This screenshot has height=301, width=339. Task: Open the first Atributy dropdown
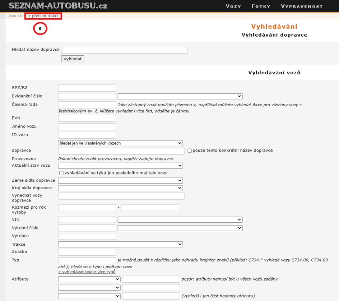coord(89,279)
